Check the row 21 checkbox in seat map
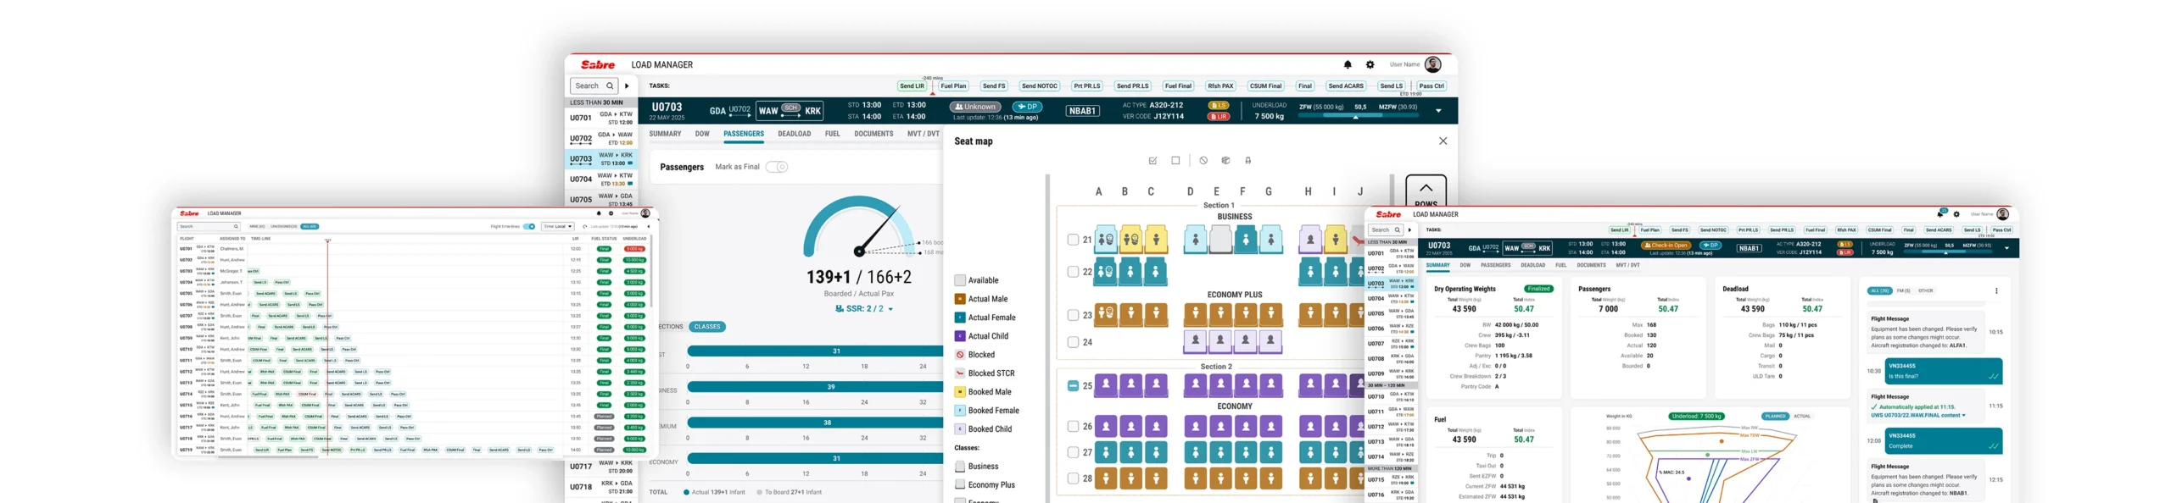Viewport: 2171px width, 503px height. (1073, 240)
